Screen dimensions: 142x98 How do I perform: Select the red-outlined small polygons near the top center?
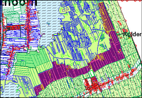(66, 10)
